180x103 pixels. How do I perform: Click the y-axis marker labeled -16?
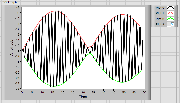point(17,51)
